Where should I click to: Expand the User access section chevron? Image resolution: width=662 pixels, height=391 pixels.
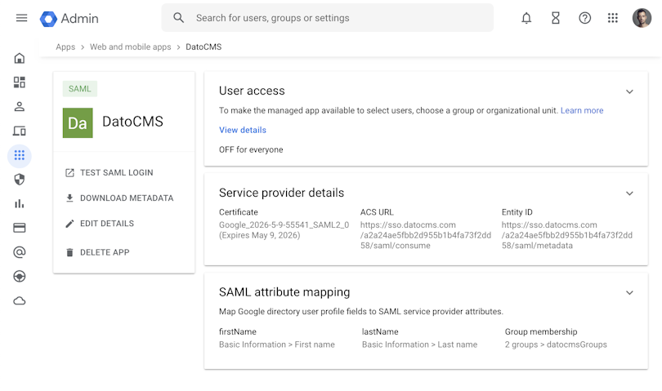coord(629,91)
